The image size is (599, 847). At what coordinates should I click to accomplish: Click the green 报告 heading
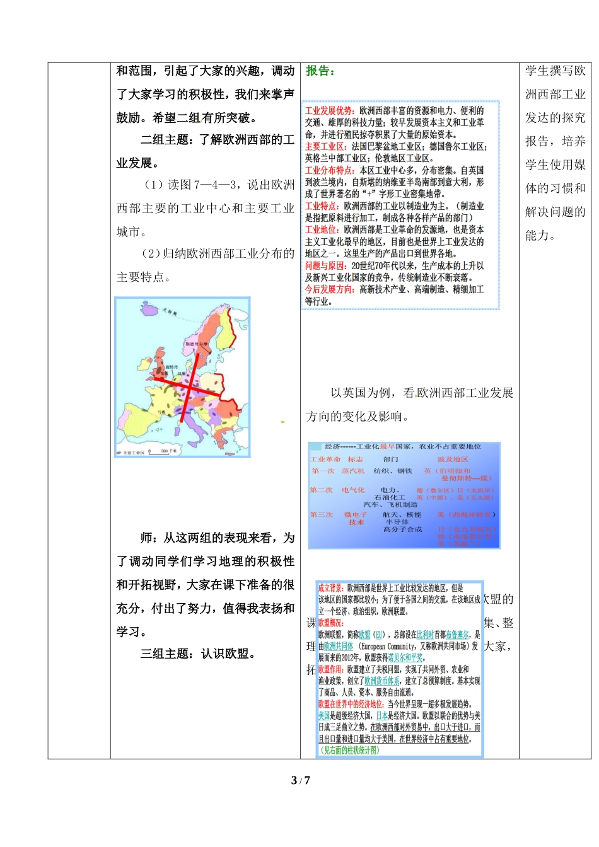[320, 71]
